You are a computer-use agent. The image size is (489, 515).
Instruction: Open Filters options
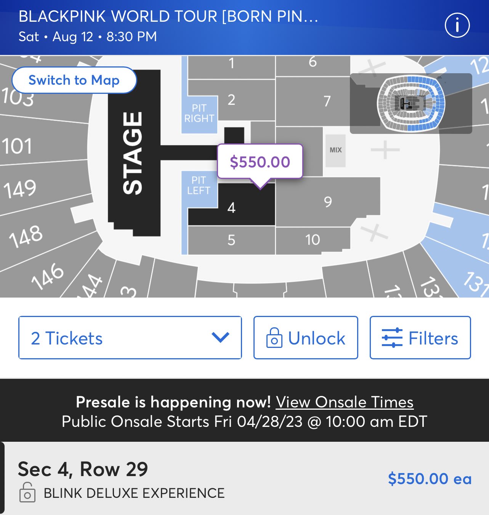420,338
